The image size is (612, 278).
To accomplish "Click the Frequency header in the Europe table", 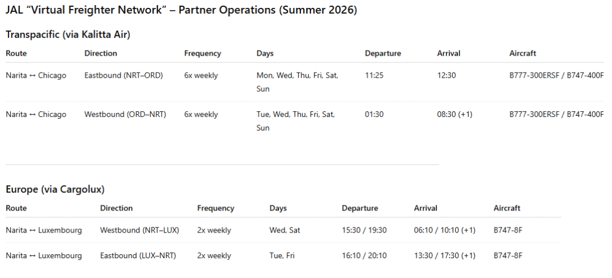I will tap(215, 208).
